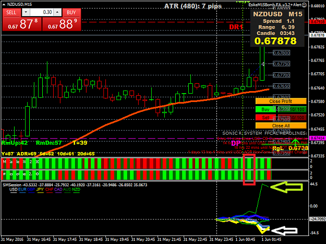Click sell price tile 0.67 87 8
This screenshot has width=326, height=244.
pos(22,24)
